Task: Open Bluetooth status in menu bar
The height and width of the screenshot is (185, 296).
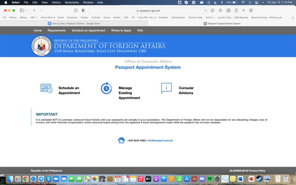Action: click(x=222, y=2)
